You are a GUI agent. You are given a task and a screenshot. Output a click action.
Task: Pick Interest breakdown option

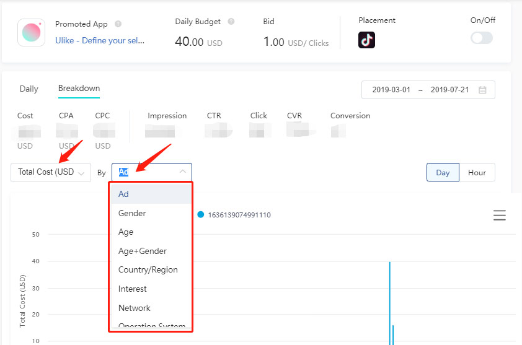click(x=151, y=289)
